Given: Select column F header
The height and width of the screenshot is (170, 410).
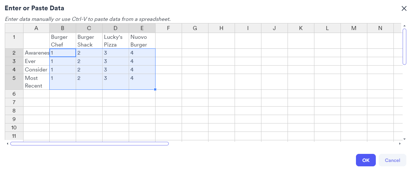Looking at the screenshot, I should (168, 28).
